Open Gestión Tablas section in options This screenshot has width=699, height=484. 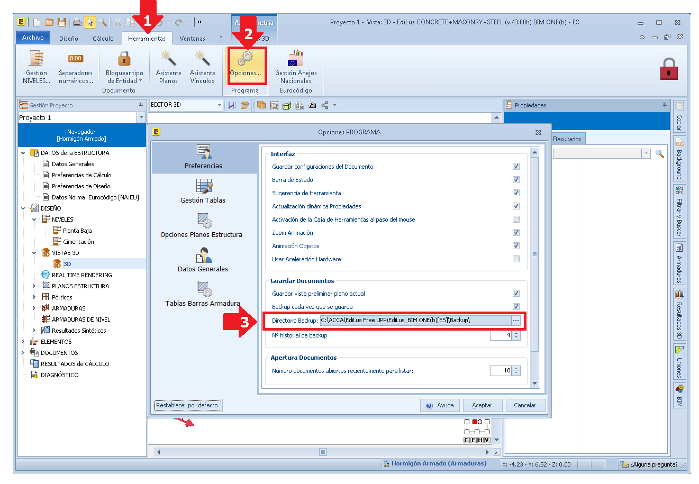point(203,191)
